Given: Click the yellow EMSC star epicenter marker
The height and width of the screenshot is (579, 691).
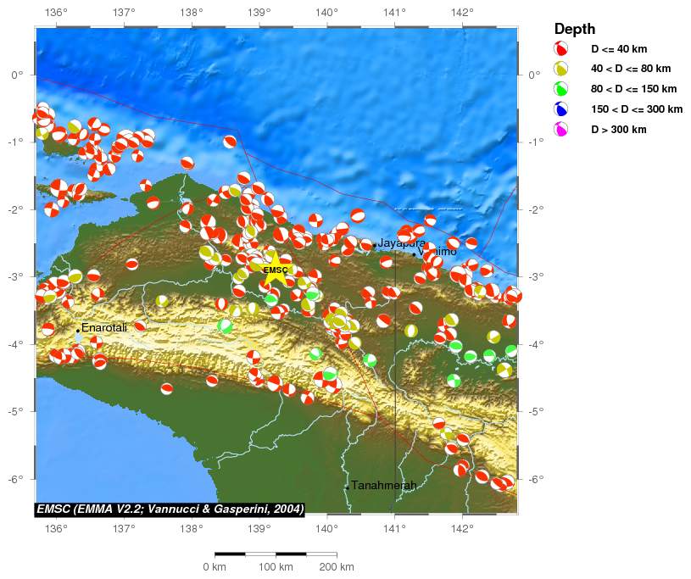Looking at the screenshot, I should point(276,272).
